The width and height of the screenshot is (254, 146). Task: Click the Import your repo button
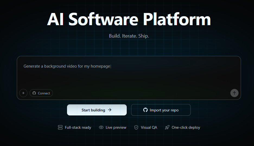click(x=161, y=110)
